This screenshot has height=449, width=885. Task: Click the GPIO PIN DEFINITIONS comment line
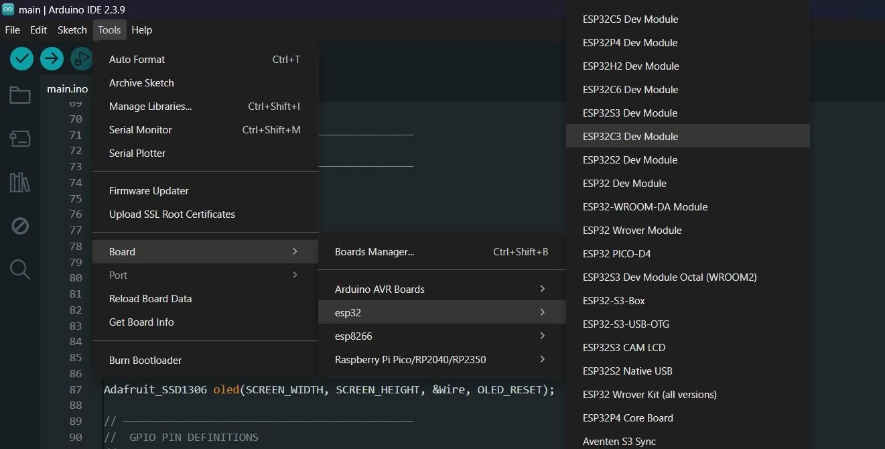point(181,437)
